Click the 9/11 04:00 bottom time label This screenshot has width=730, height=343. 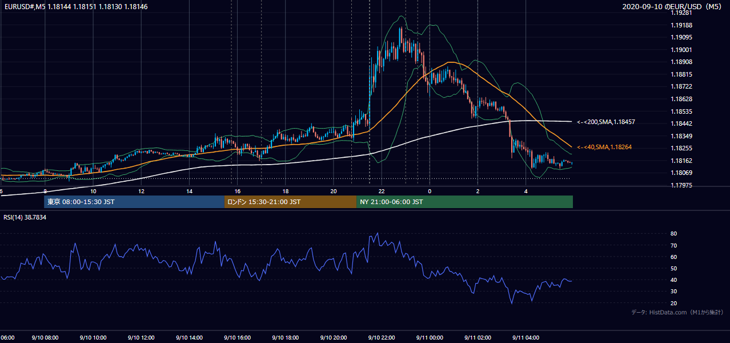(526, 338)
